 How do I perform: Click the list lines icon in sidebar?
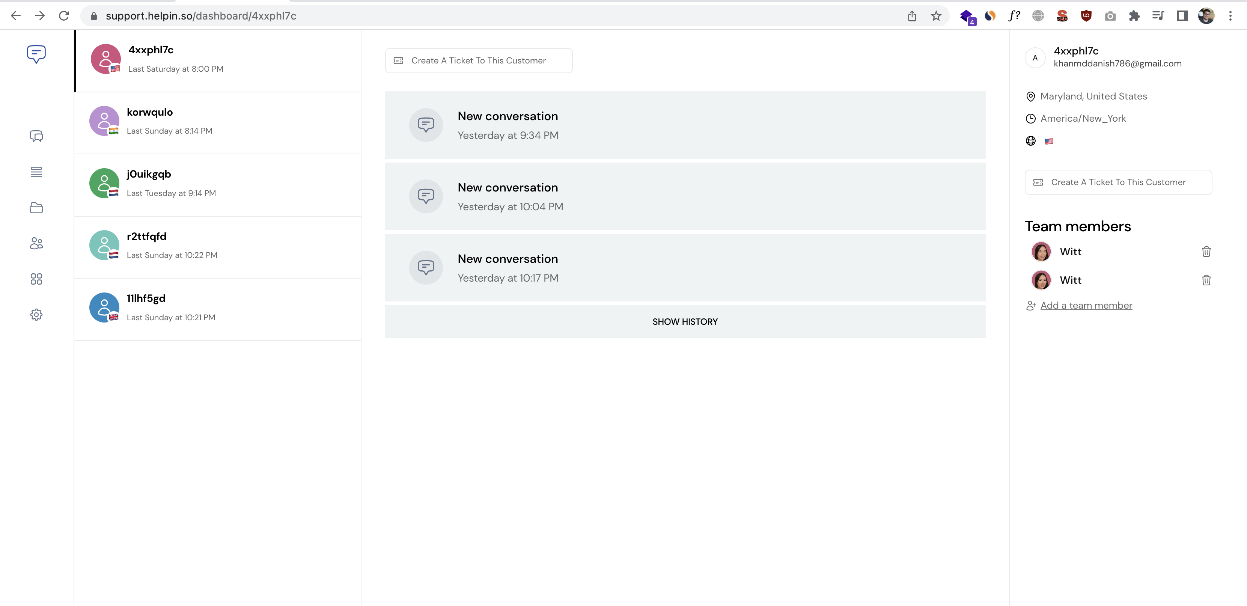pos(36,172)
